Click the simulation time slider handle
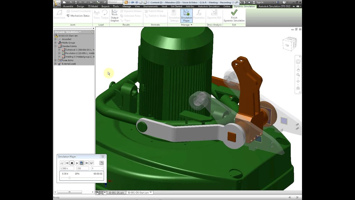Image resolution: width=355 pixels, height=200 pixels. click(69, 178)
